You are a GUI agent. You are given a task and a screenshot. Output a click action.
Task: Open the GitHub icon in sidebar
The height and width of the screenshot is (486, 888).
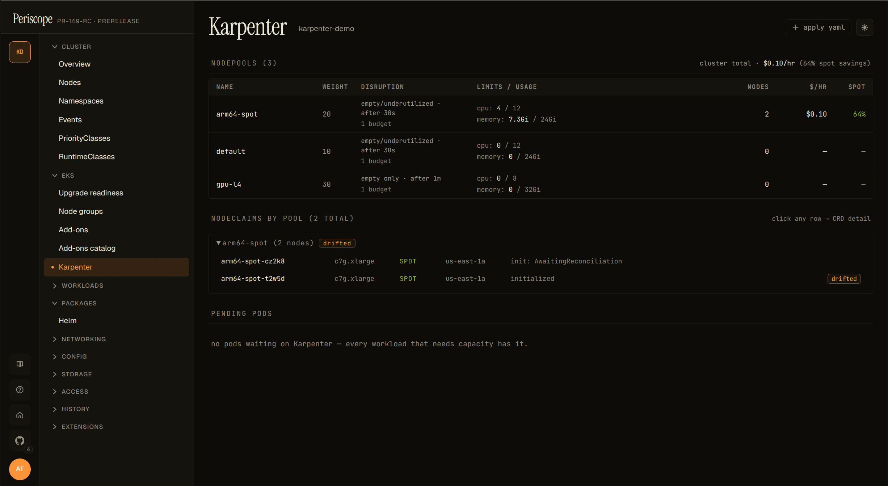click(x=20, y=440)
